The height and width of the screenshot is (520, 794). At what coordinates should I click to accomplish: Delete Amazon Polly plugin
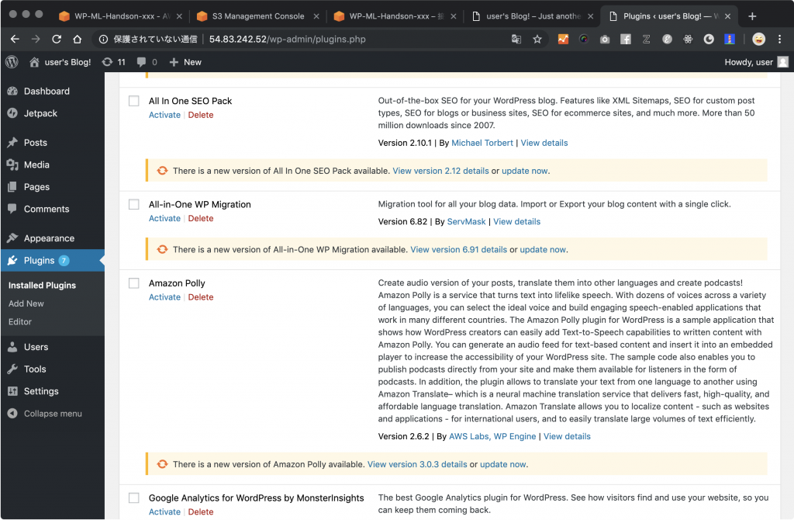201,297
